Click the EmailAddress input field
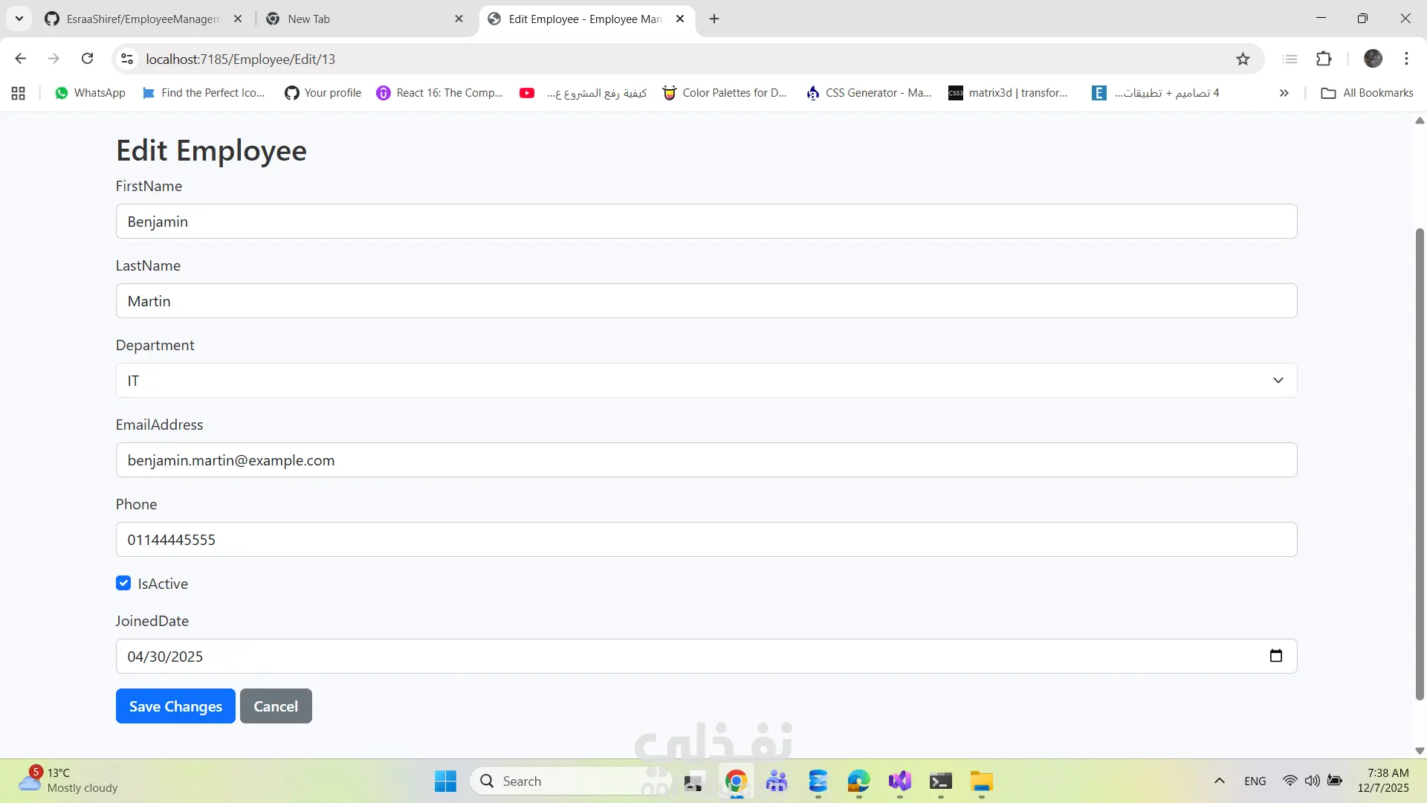The width and height of the screenshot is (1427, 803). [x=706, y=460]
